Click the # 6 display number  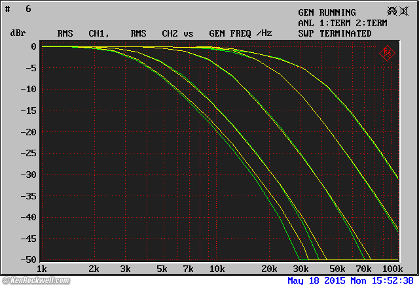pyautogui.click(x=18, y=9)
